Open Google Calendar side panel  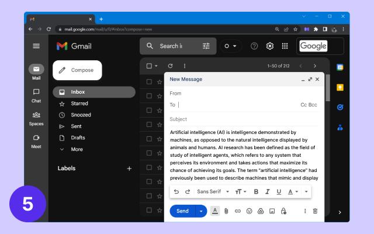click(340, 67)
